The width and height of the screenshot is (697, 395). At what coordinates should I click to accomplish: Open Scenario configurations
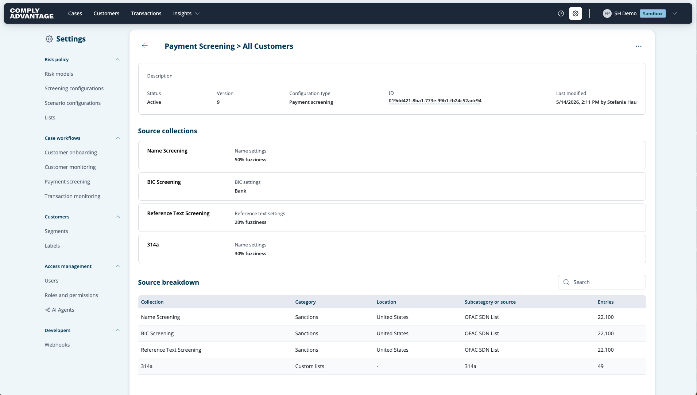click(73, 103)
